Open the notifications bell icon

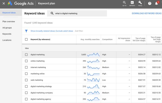[x=157, y=3]
